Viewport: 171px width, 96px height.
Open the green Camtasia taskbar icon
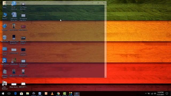coord(64,94)
